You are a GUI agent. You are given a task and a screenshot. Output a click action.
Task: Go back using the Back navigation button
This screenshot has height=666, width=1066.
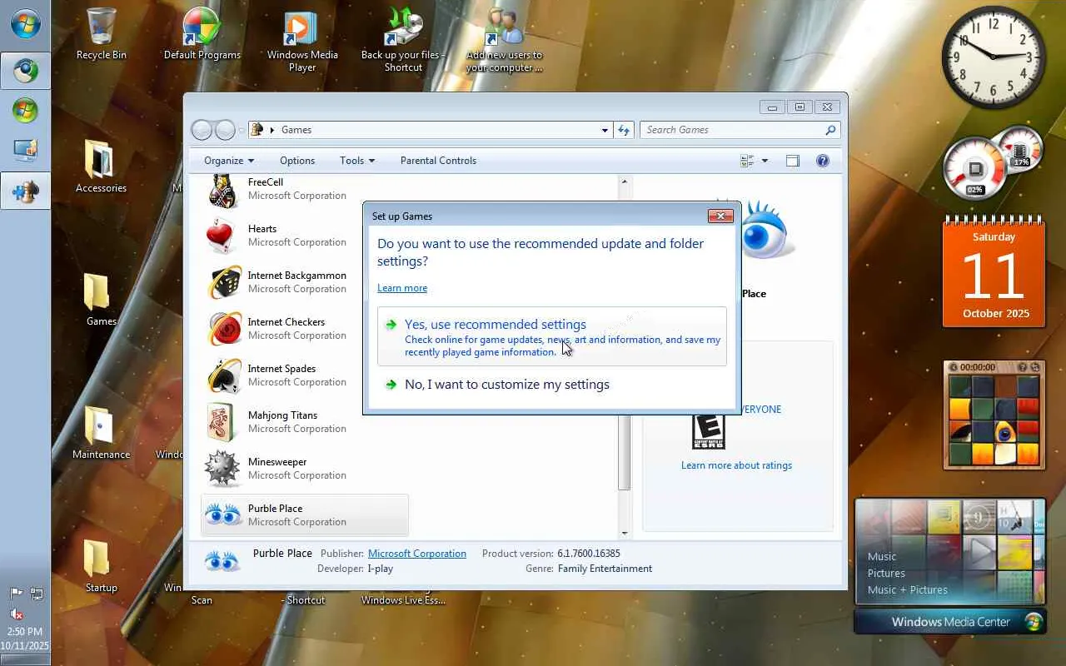(202, 130)
